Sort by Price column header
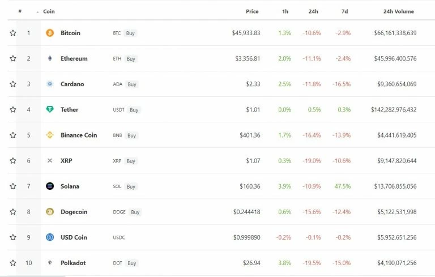 252,11
